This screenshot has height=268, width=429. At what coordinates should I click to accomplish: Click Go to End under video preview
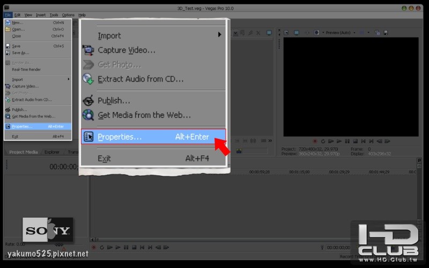[371, 141]
